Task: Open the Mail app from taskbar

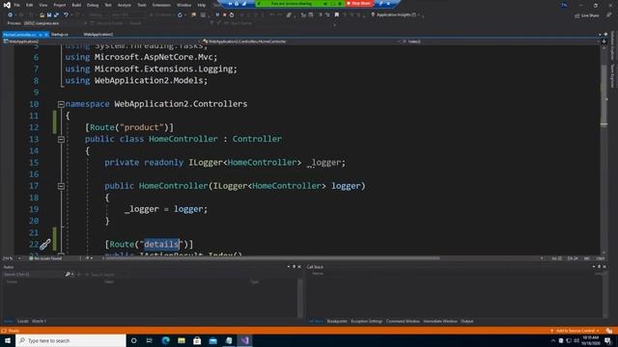Action: 212,340
